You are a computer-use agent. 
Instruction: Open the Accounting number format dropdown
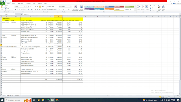point(71,7)
